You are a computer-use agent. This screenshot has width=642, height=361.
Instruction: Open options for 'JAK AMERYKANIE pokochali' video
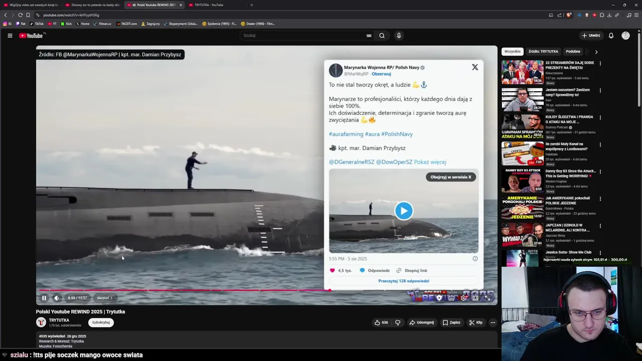600,199
